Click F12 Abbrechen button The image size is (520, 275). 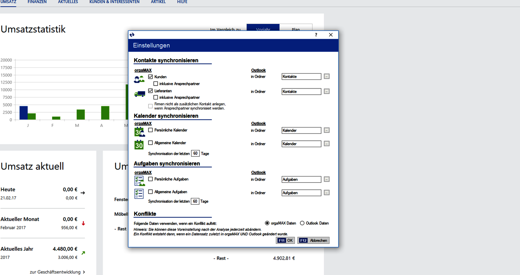point(313,240)
